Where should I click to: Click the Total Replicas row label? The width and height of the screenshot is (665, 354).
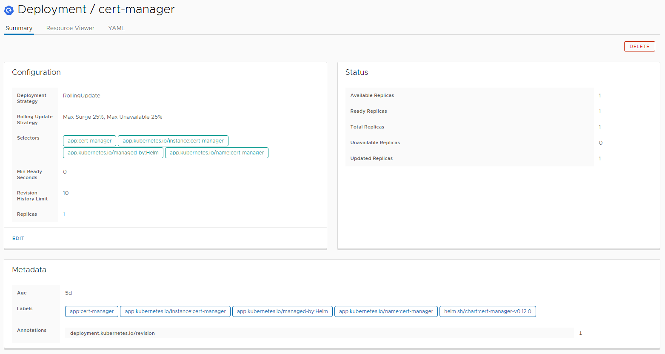pos(367,127)
